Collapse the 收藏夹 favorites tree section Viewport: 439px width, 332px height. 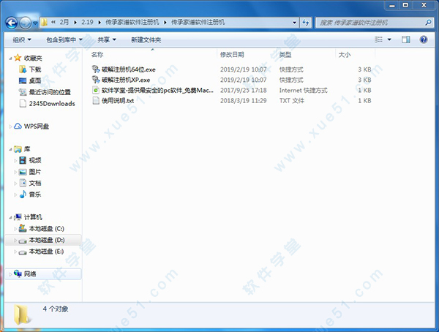pyautogui.click(x=10, y=57)
